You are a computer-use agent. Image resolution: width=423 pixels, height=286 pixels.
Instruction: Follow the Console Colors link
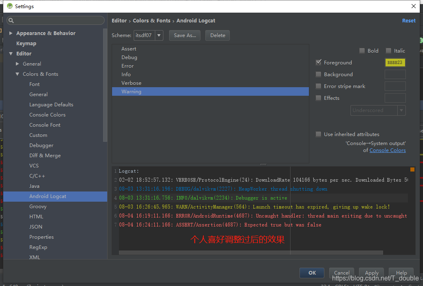click(x=388, y=150)
